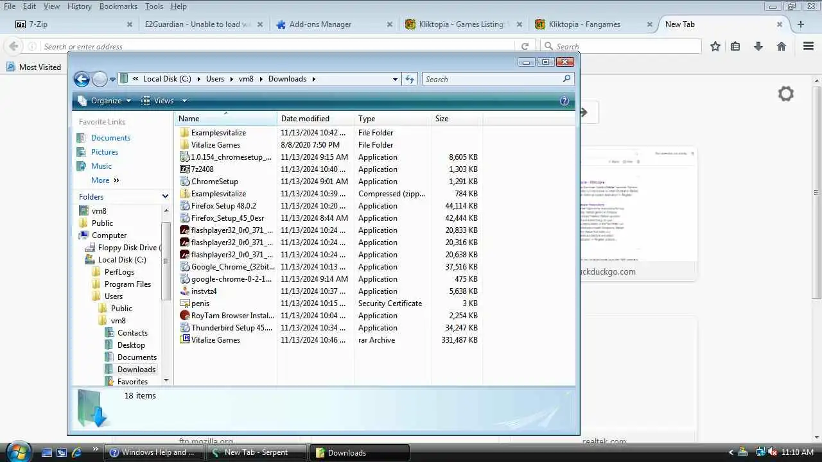Click the Explorer back navigation arrow
This screenshot has height=462, width=822.
82,79
